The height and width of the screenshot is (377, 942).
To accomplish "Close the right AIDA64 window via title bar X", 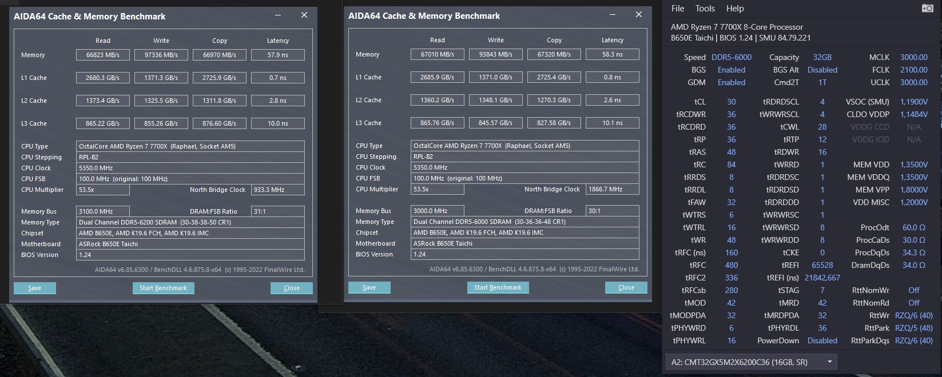I will point(639,15).
